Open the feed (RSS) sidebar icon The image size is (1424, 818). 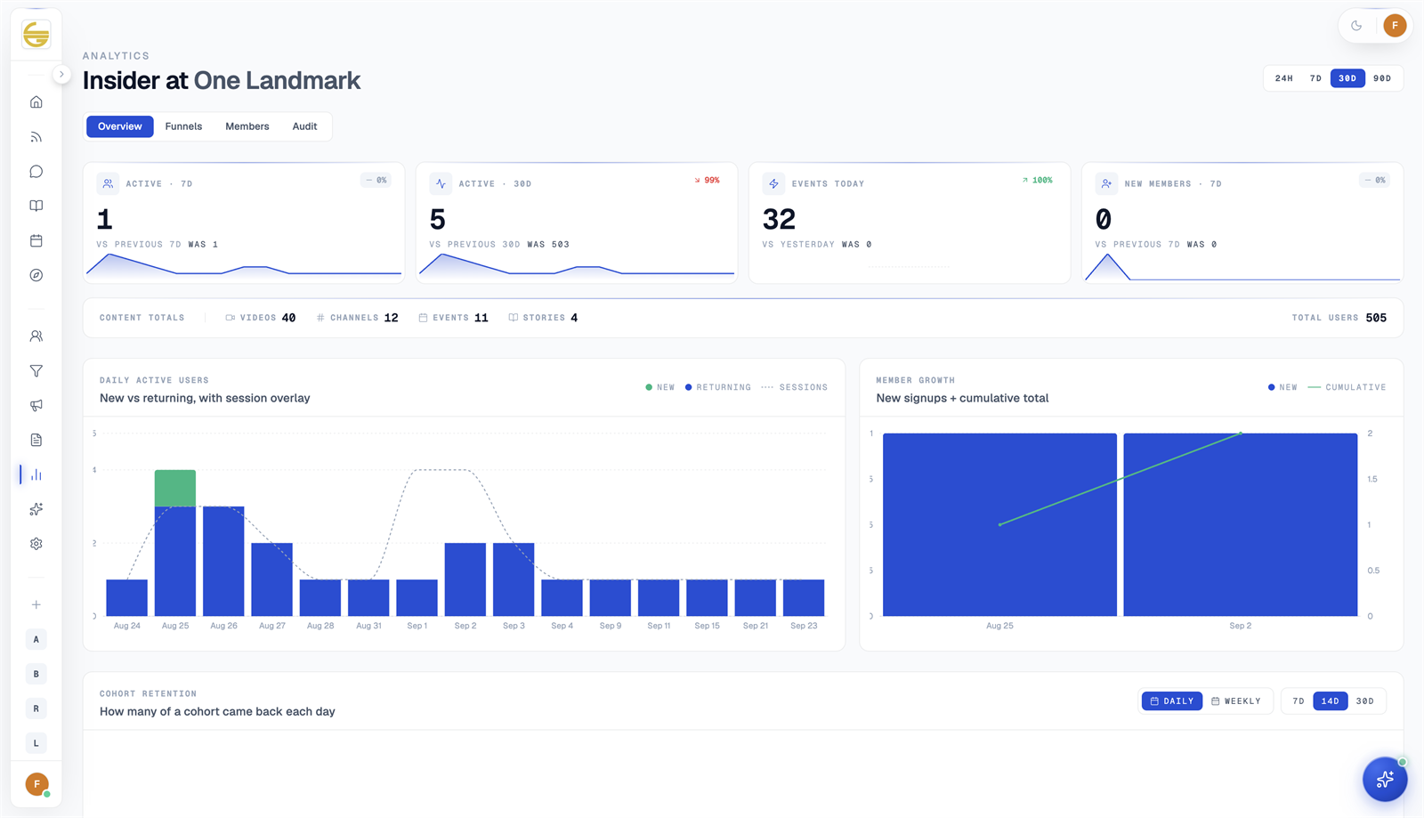click(36, 137)
